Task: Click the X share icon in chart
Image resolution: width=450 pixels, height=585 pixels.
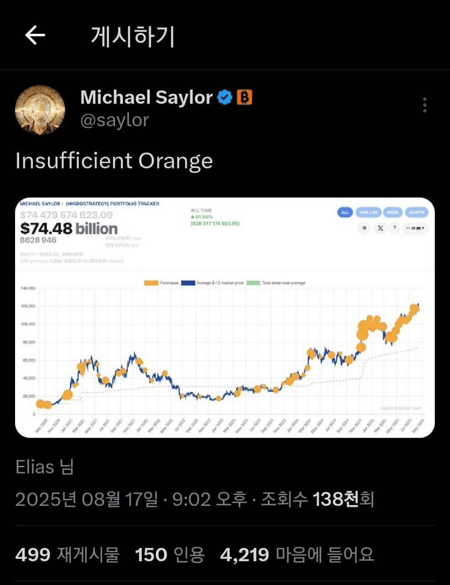Action: click(x=380, y=228)
